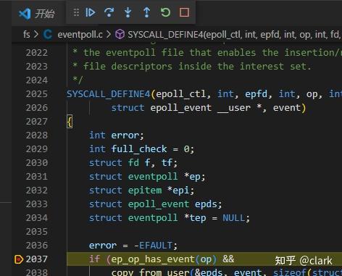Stop debugging with the red square
Image resolution: width=342 pixels, height=276 pixels.
coord(184,12)
